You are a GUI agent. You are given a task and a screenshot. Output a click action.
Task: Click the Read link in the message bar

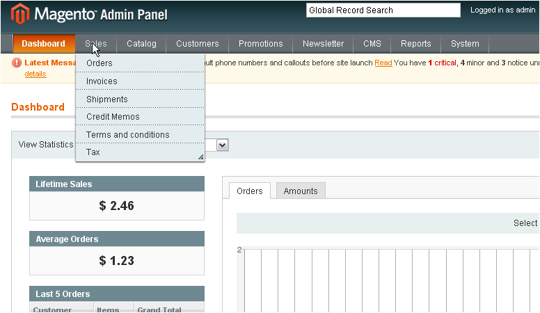click(383, 63)
